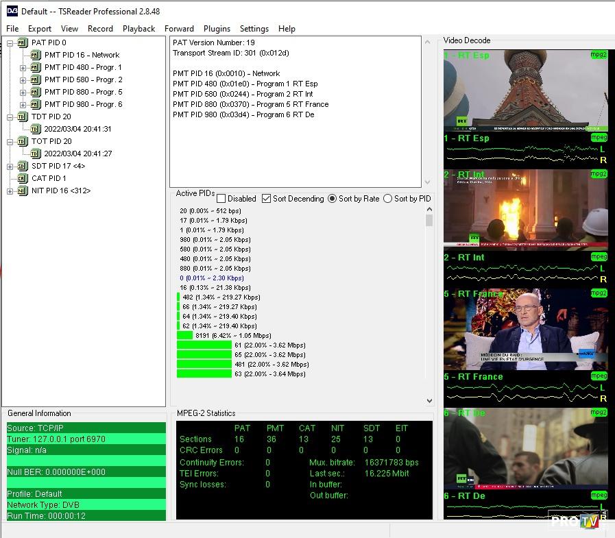The image size is (615, 538).
Task: Select the PMT PID 16 - Network entry
Action: pyautogui.click(x=82, y=55)
